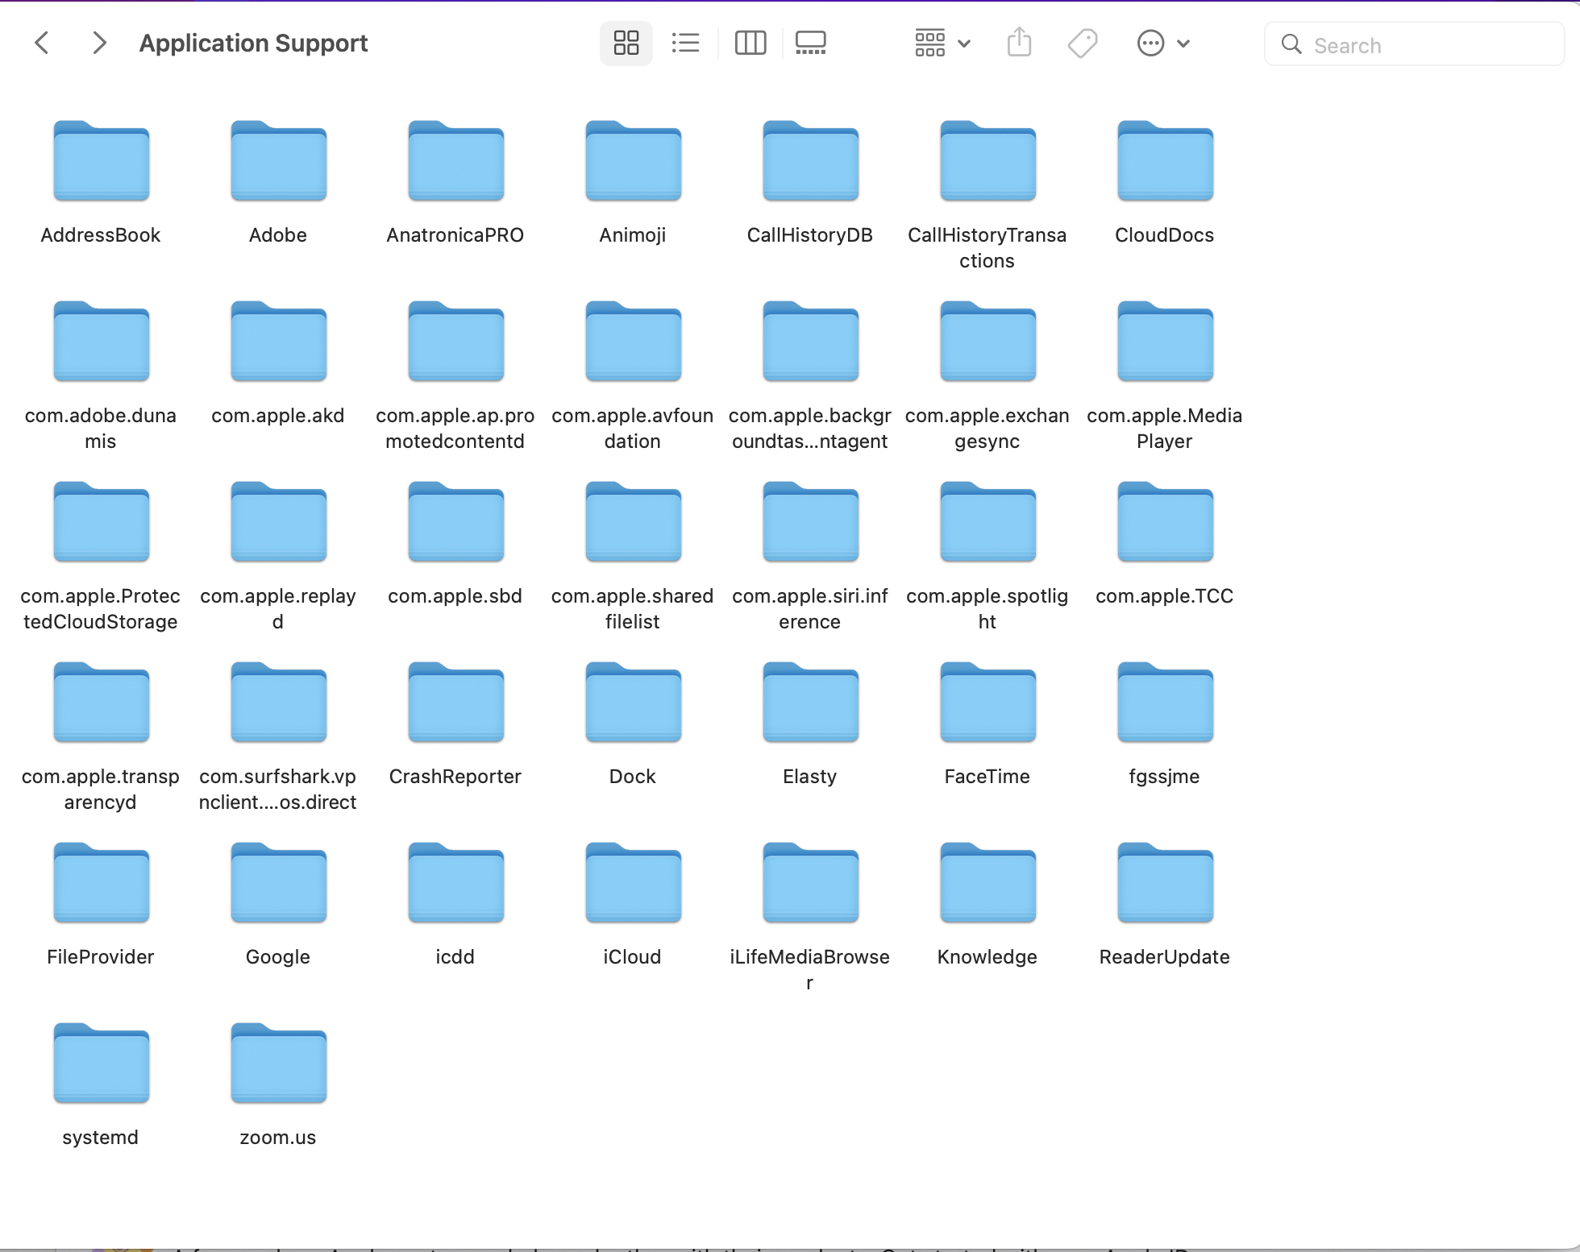Click the Application Support window title
This screenshot has height=1252, width=1580.
(253, 43)
